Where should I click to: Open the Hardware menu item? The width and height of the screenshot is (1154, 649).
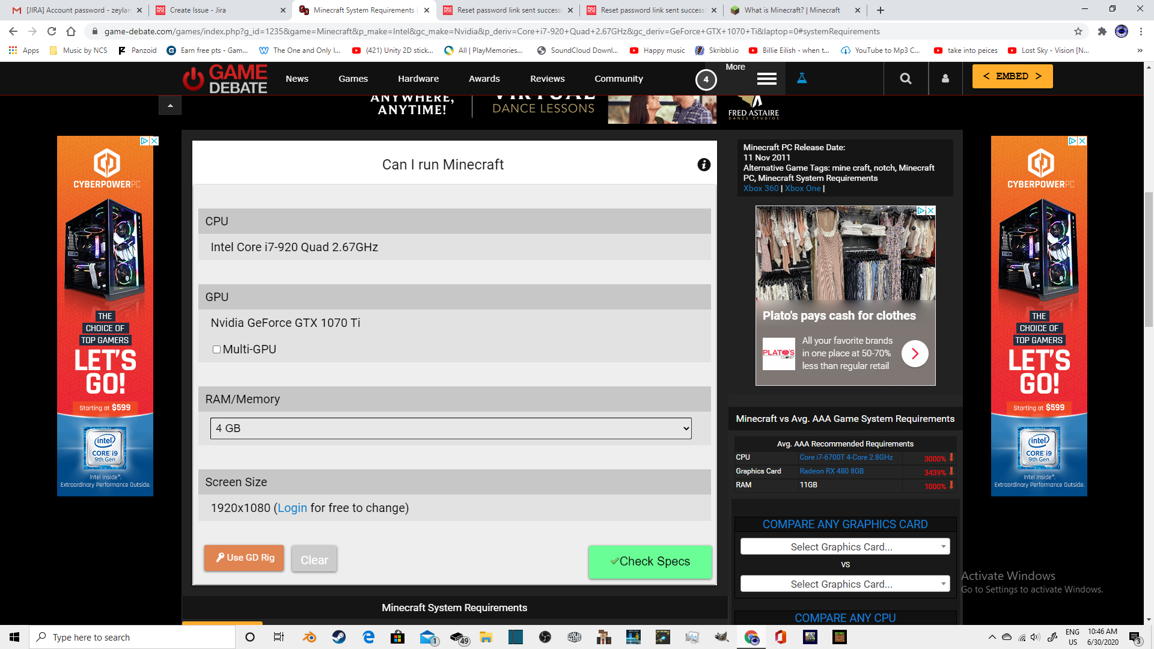click(418, 79)
